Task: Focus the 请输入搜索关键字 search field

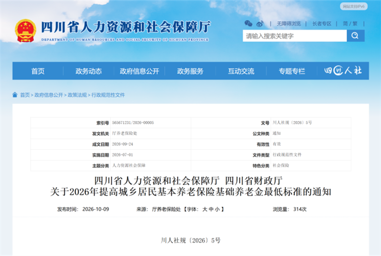Action: tap(295, 36)
